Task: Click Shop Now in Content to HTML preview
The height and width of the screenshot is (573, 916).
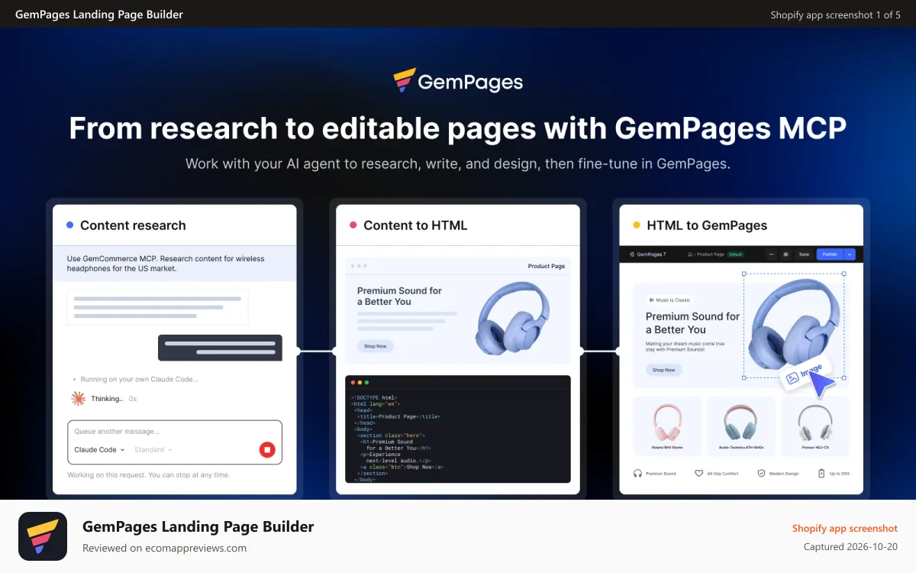Action: [376, 346]
